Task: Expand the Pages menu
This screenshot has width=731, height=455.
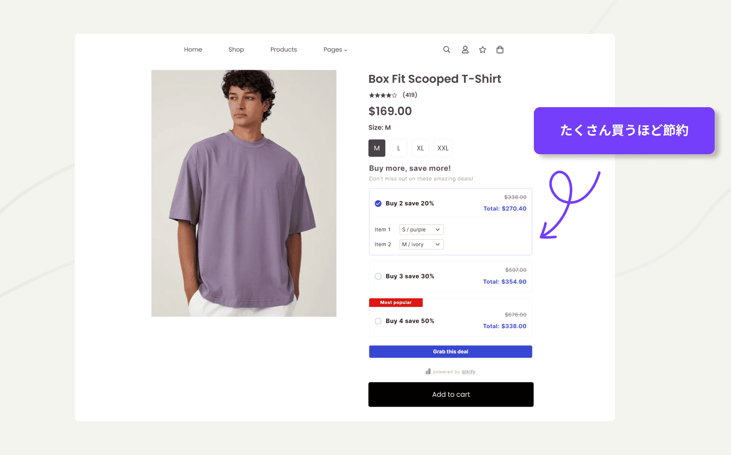Action: click(335, 50)
